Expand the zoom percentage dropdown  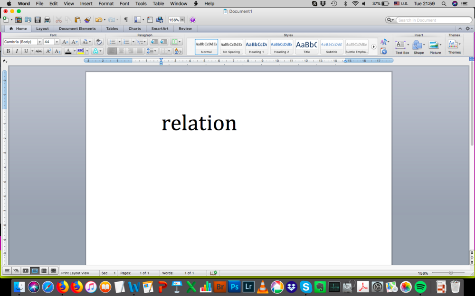(x=182, y=20)
